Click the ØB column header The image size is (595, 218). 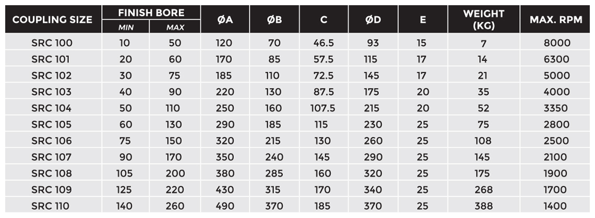(x=274, y=20)
